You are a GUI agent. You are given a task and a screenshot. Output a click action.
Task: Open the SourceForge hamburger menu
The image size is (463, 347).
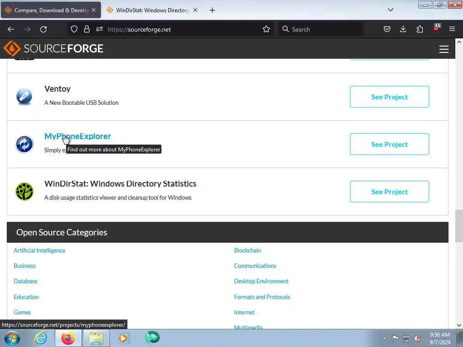click(444, 49)
